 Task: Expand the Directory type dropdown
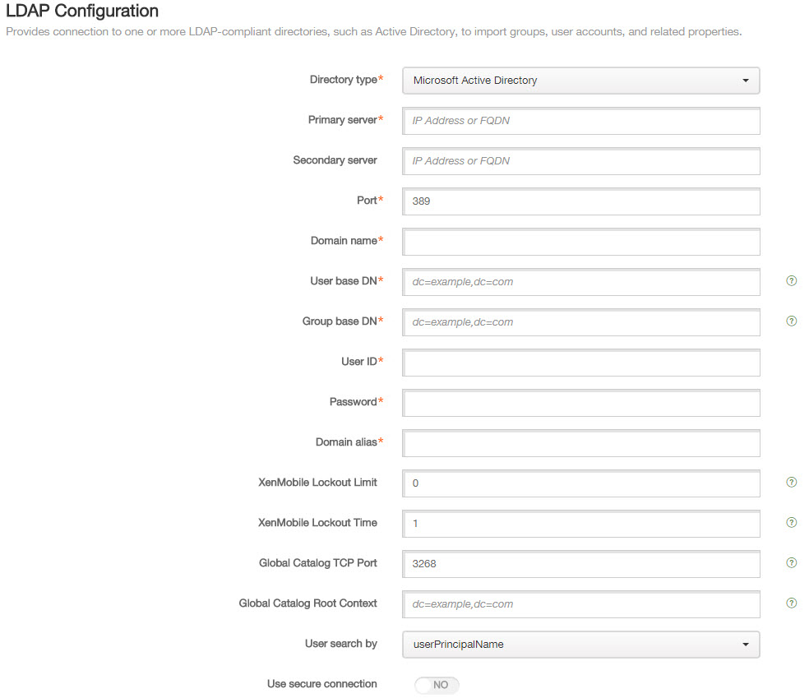[x=581, y=81]
